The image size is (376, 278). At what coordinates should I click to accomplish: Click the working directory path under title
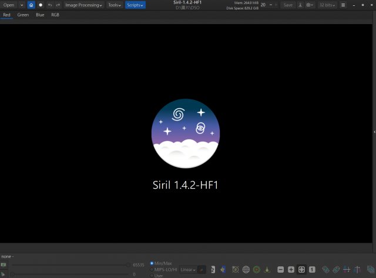pos(187,8)
